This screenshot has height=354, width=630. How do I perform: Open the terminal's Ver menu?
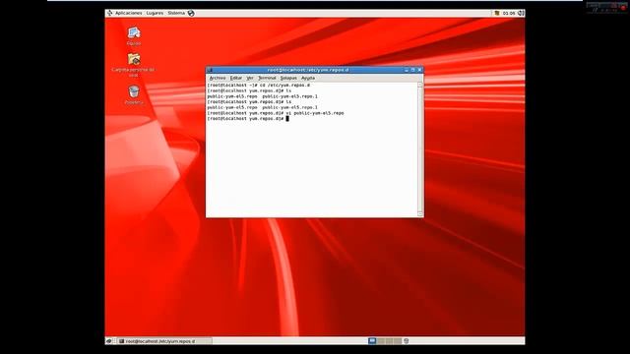tap(250, 78)
